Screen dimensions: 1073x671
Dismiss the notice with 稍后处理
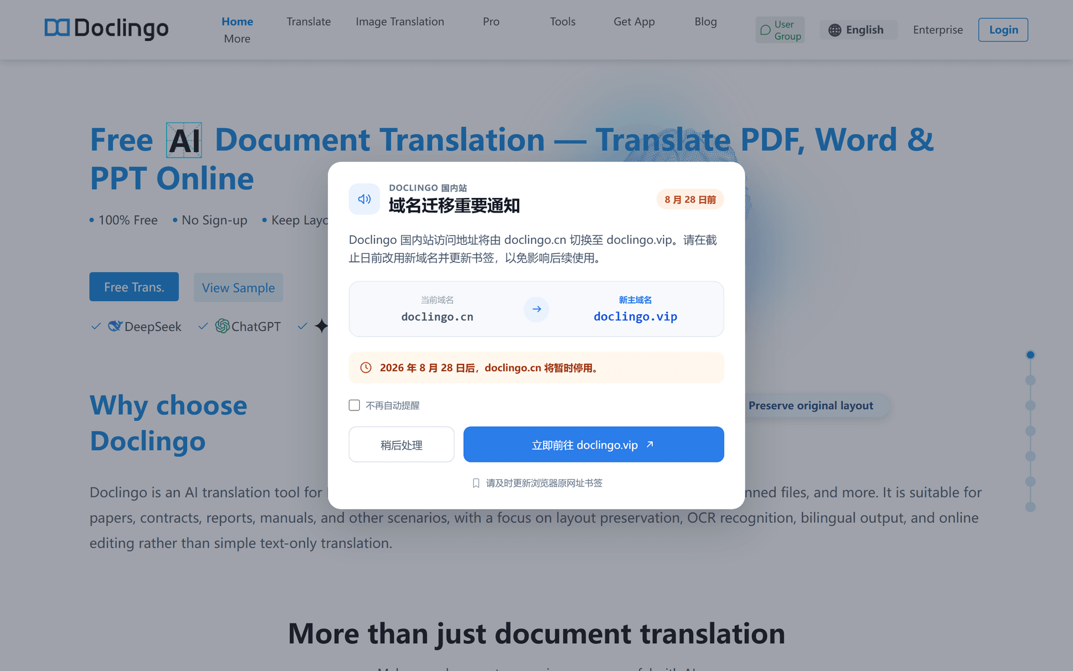pyautogui.click(x=401, y=445)
